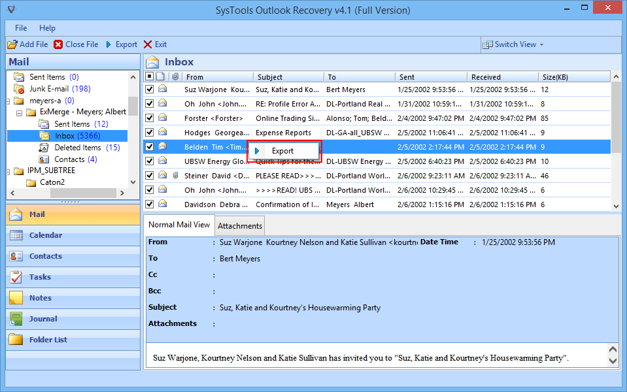This screenshot has height=392, width=627.
Task: Click the red X Exit icon
Action: pos(148,44)
